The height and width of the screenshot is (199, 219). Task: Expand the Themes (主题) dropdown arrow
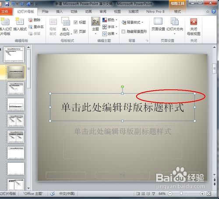[95, 34]
